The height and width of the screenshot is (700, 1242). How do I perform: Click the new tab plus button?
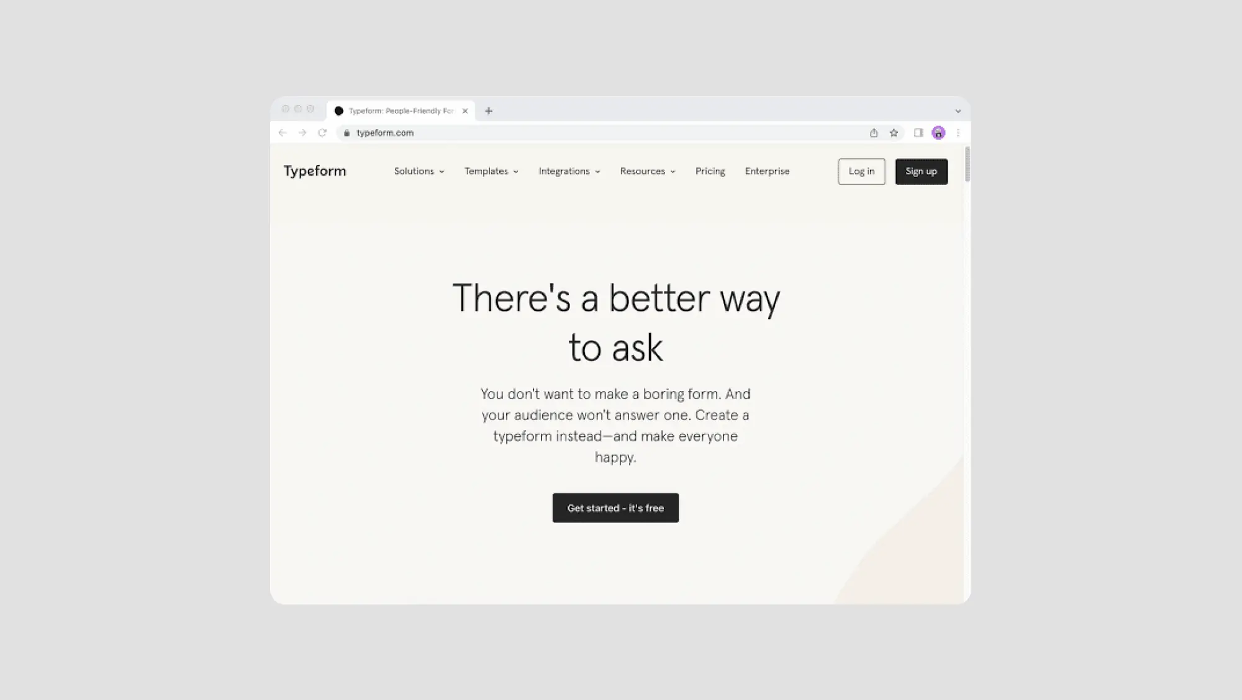(x=489, y=111)
